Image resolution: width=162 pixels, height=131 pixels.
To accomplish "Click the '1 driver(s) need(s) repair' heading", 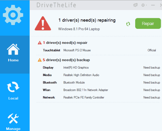I will coord(65,43).
